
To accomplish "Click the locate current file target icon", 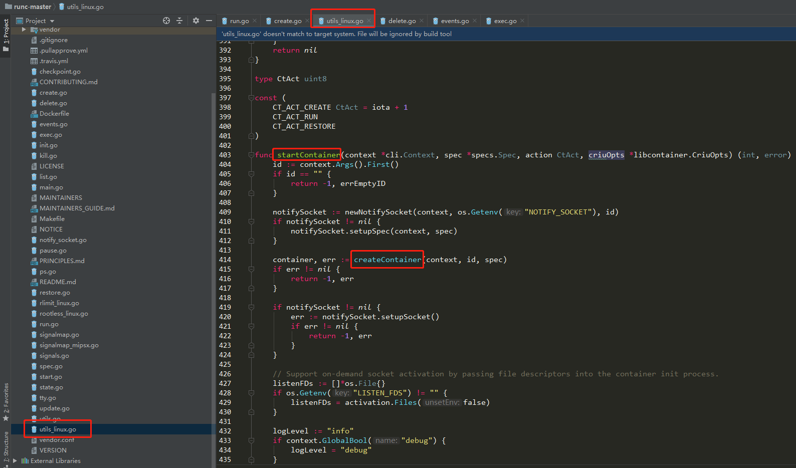I will [166, 21].
